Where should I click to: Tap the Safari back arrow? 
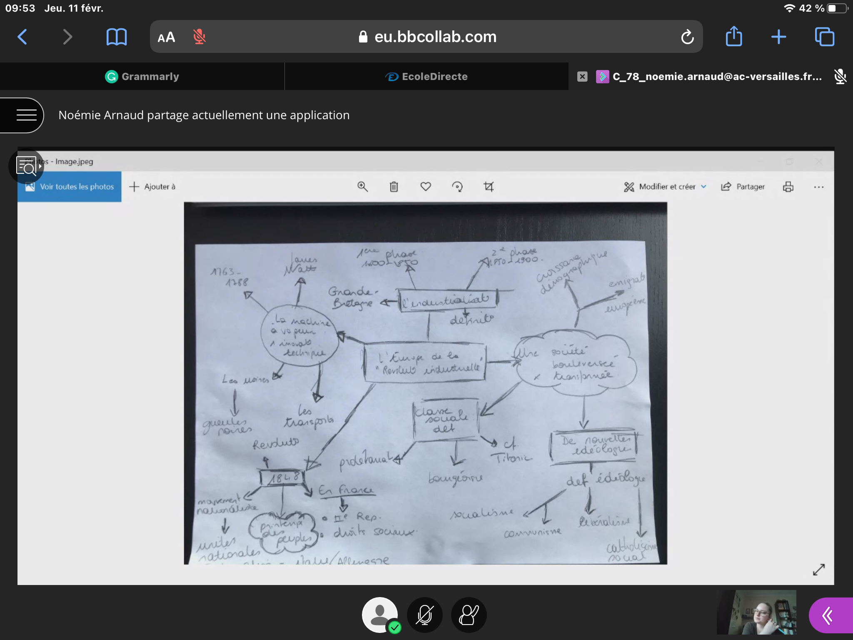click(x=22, y=37)
